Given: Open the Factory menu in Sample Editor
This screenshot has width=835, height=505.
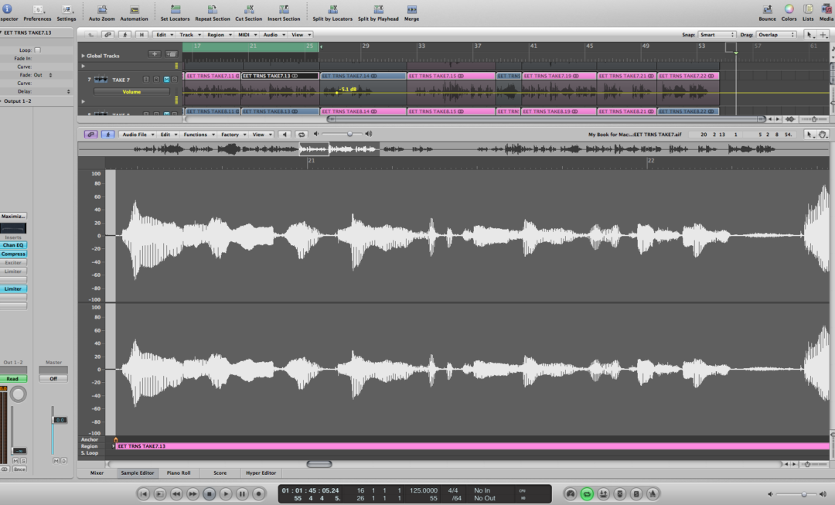Looking at the screenshot, I should coord(233,135).
